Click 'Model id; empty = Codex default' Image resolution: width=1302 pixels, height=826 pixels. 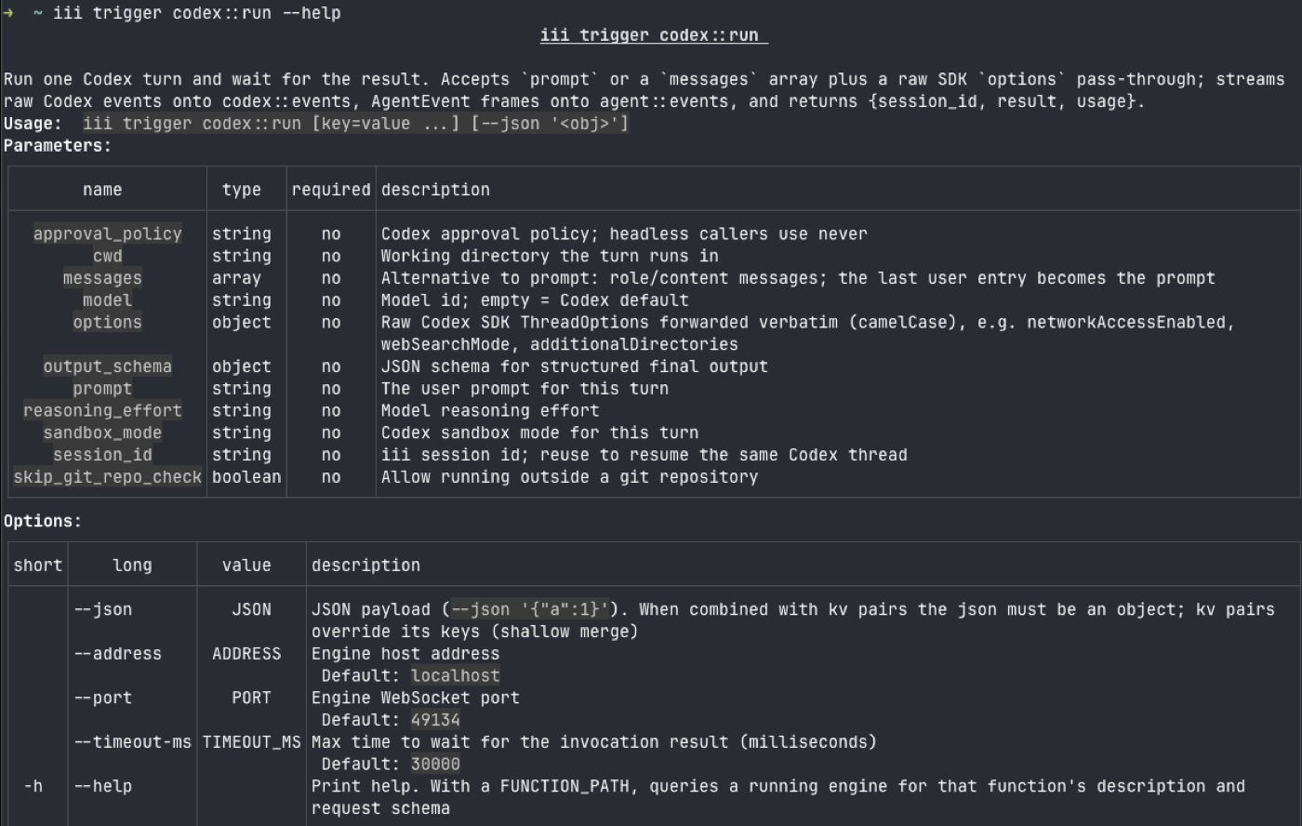pyautogui.click(x=535, y=300)
